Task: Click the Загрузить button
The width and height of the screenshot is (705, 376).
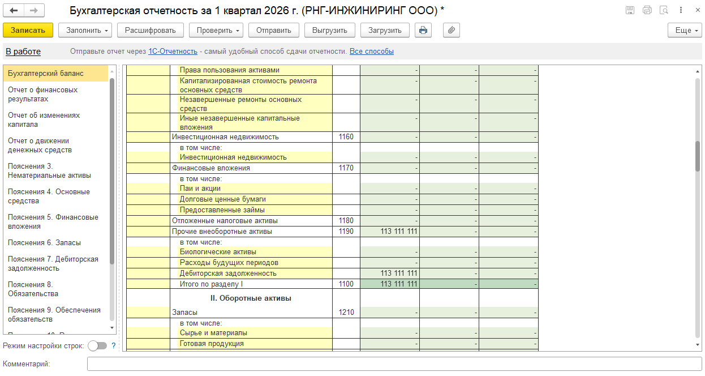Action: click(x=385, y=31)
